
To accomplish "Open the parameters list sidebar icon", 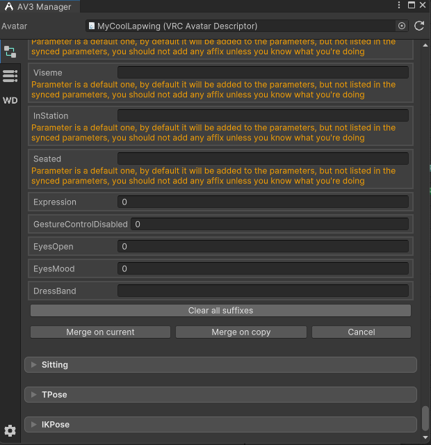I will 10,76.
